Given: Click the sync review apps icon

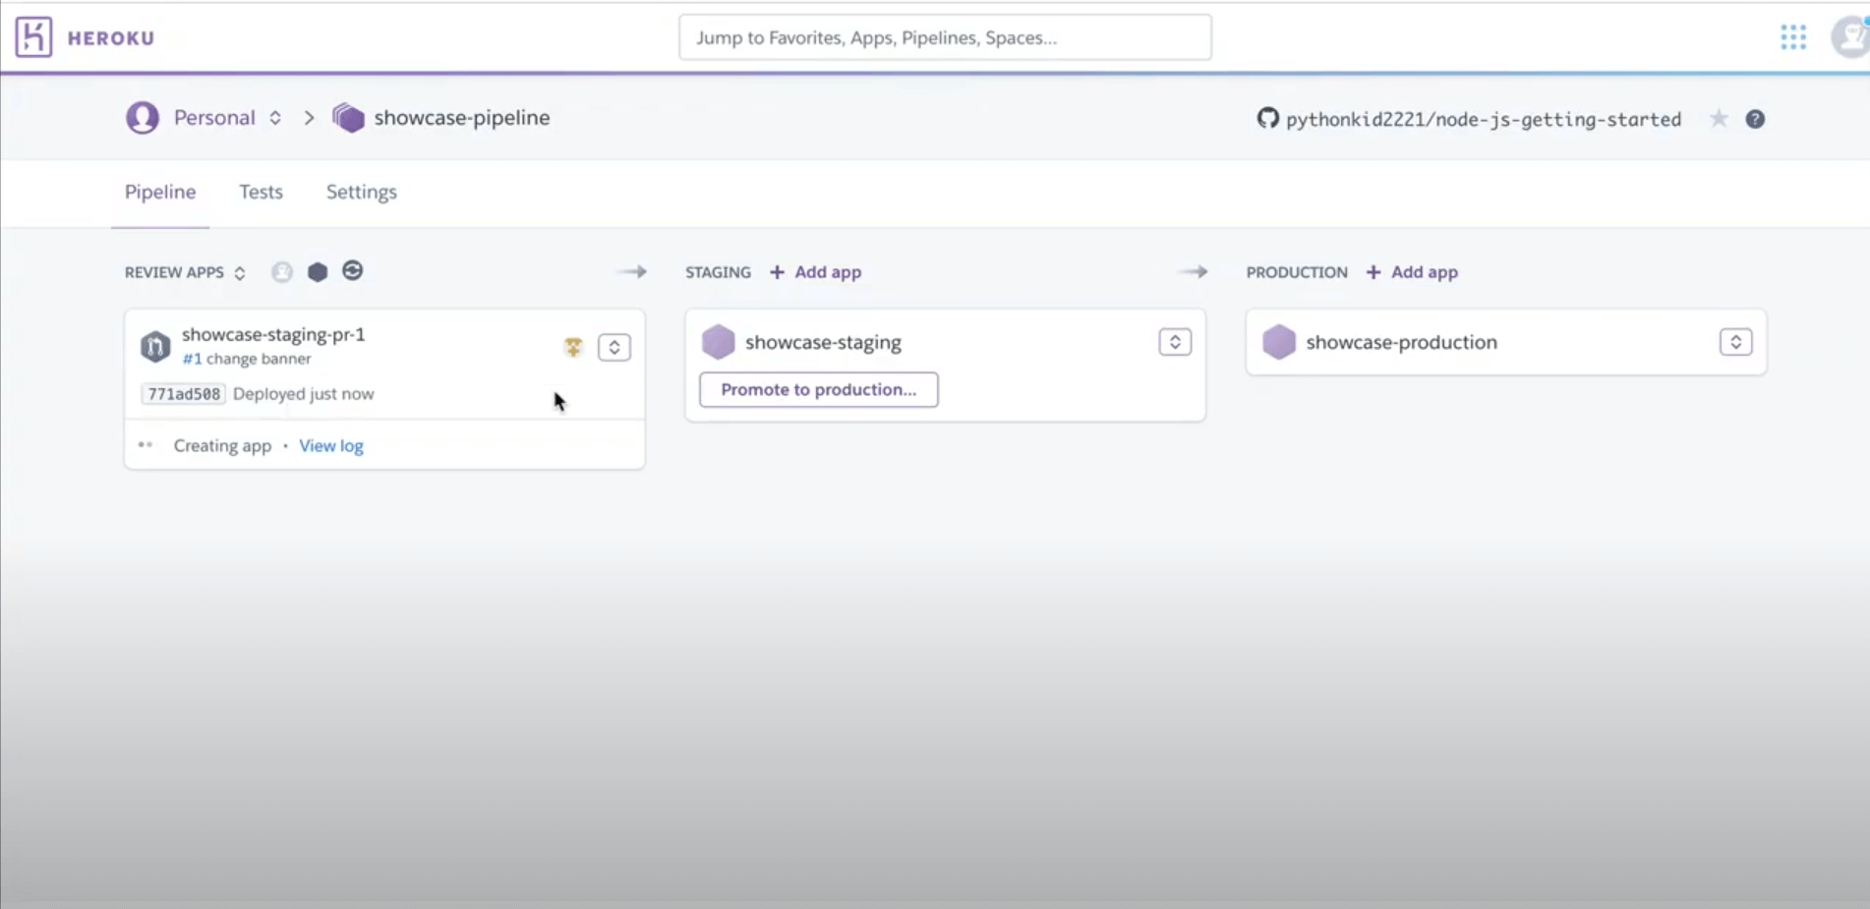Looking at the screenshot, I should click(352, 271).
